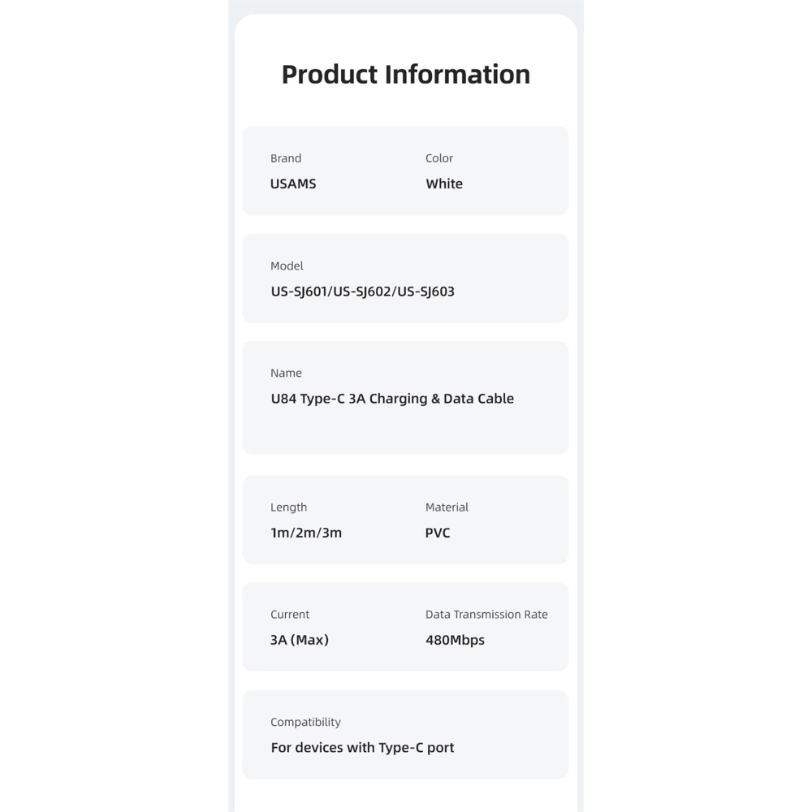
Task: Select the PVC material value
Action: [x=438, y=533]
